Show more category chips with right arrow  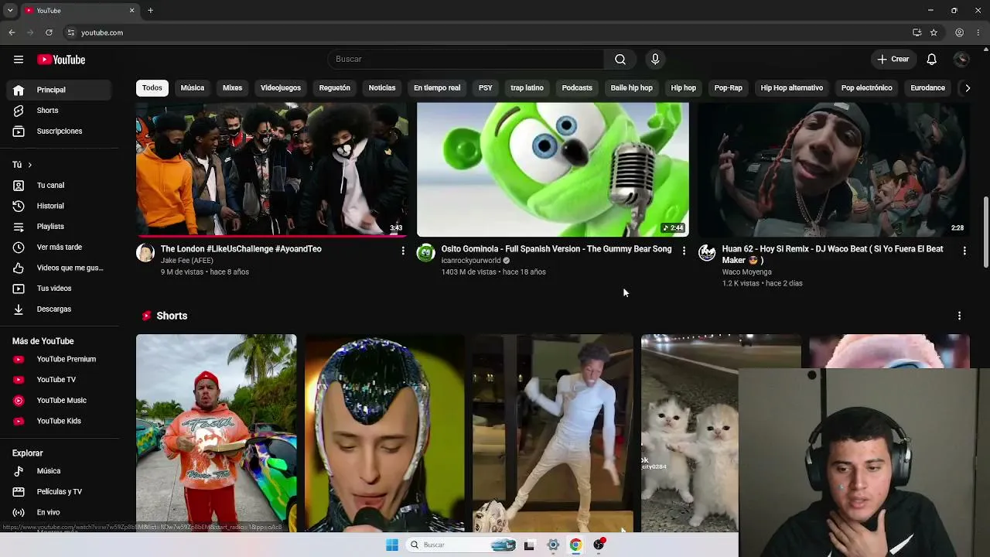[x=967, y=88]
